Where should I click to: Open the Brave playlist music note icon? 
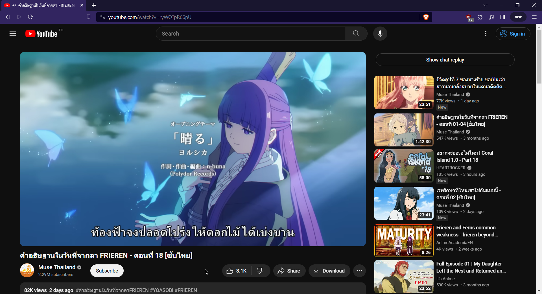click(x=491, y=17)
